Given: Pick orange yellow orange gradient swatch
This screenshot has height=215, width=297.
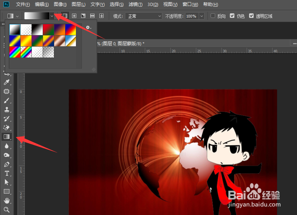Looking at the screenshot, I should [x=26, y=41].
